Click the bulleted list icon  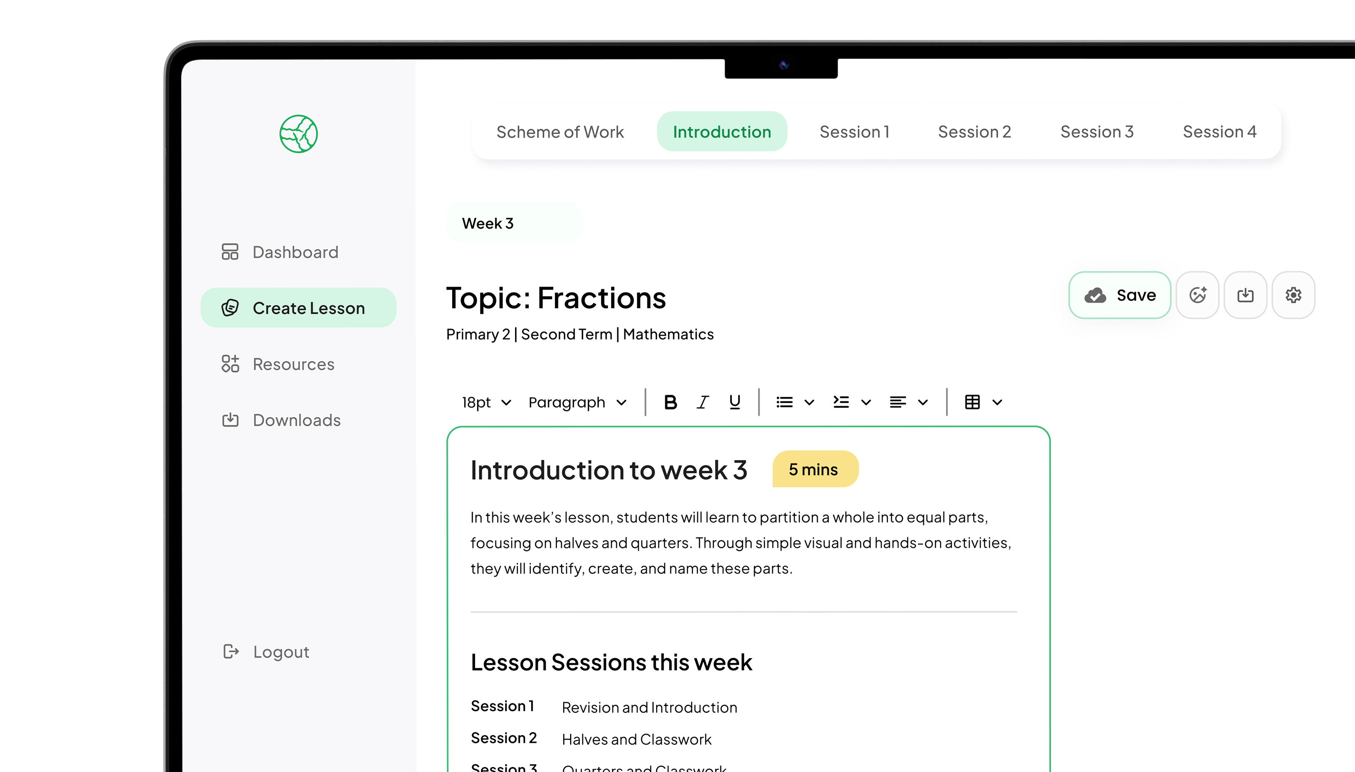click(784, 403)
